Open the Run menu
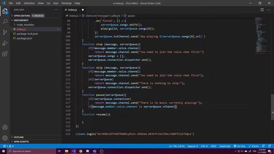The image size is (274, 154). (56, 3)
